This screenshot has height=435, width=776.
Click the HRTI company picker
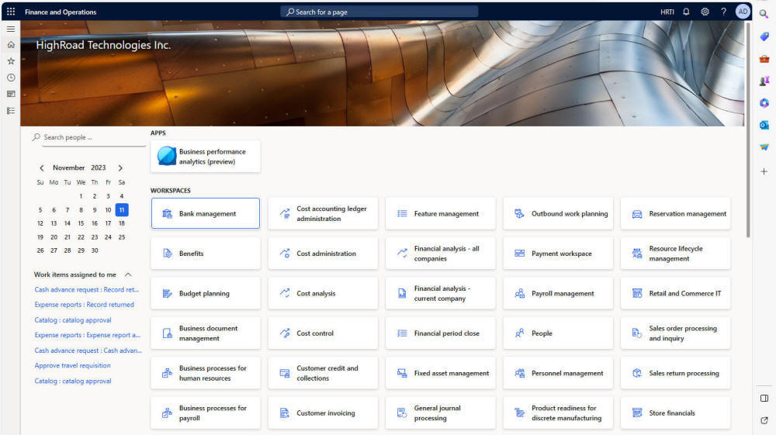pyautogui.click(x=667, y=12)
